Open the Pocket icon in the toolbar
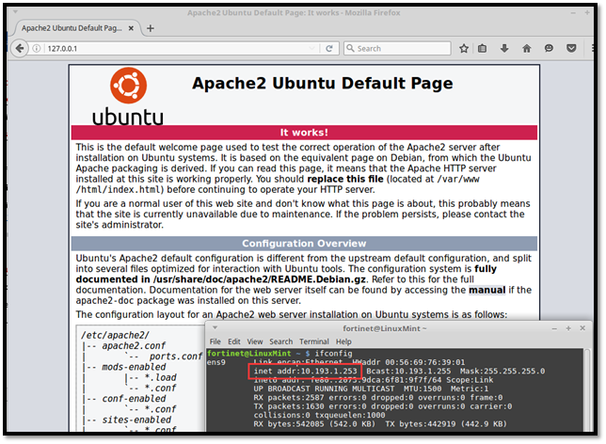606x444 pixels. pyautogui.click(x=571, y=48)
